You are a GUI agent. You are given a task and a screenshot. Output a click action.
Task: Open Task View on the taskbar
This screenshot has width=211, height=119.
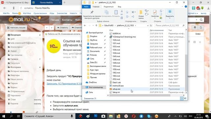point(18,116)
